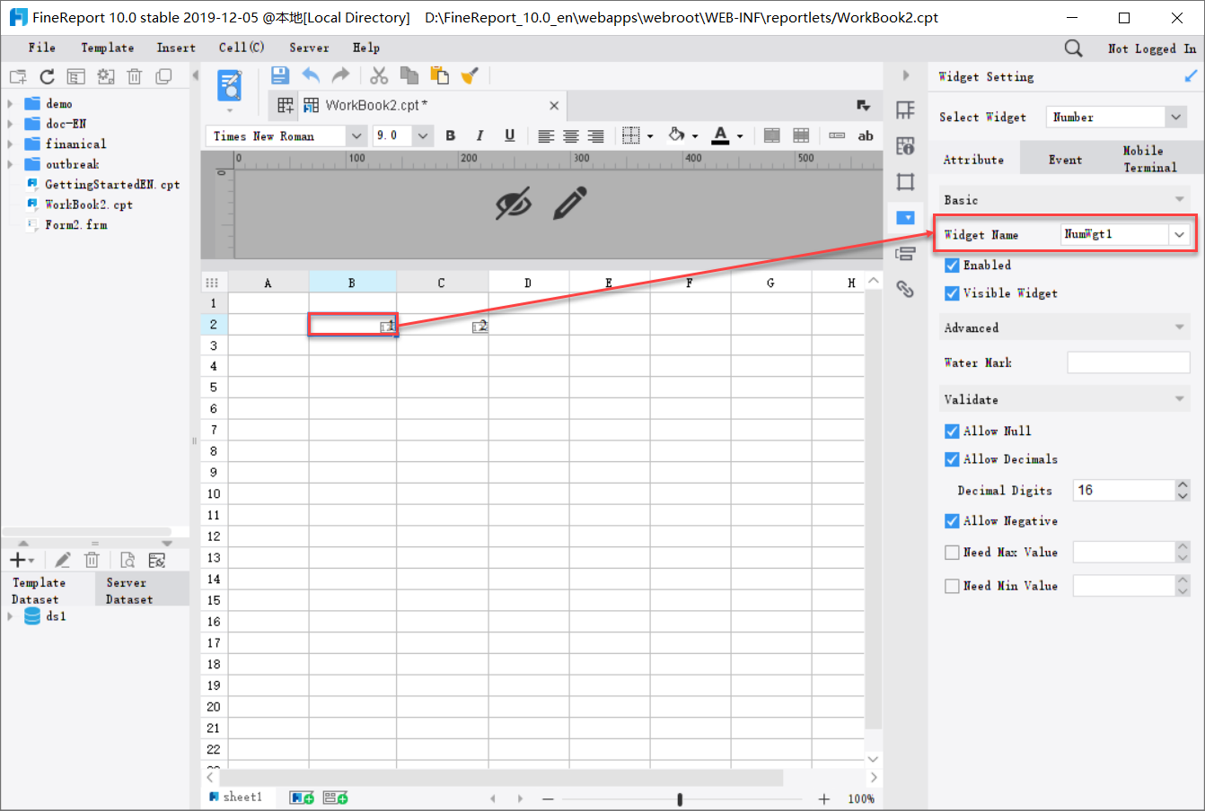1205x811 pixels.
Task: Disable the Enabled checkbox
Action: (x=952, y=265)
